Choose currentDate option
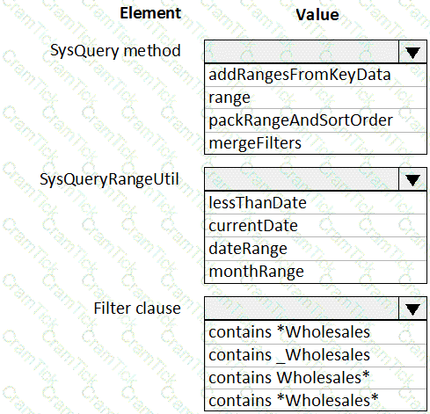The width and height of the screenshot is (430, 414). (x=316, y=226)
